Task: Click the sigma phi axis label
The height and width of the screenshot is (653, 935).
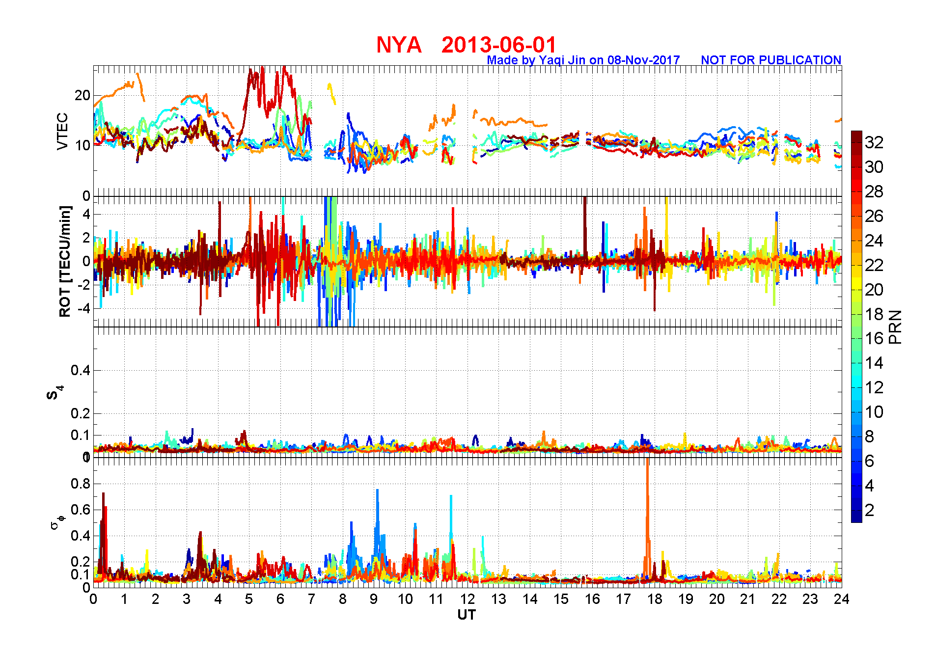Action: click(x=57, y=522)
